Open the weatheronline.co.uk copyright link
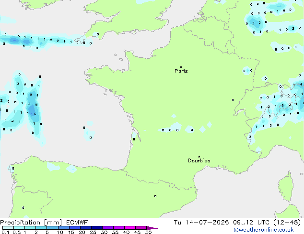 [x=264, y=230]
